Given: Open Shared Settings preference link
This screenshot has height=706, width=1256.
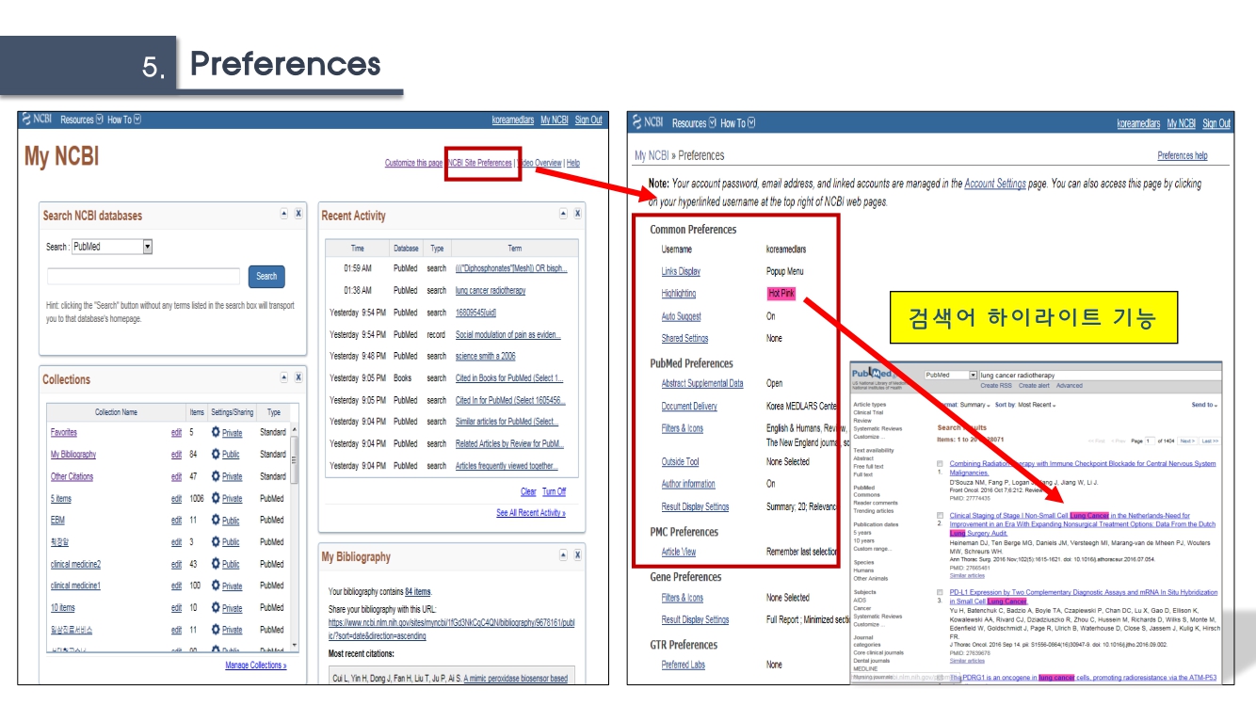Looking at the screenshot, I should (684, 338).
